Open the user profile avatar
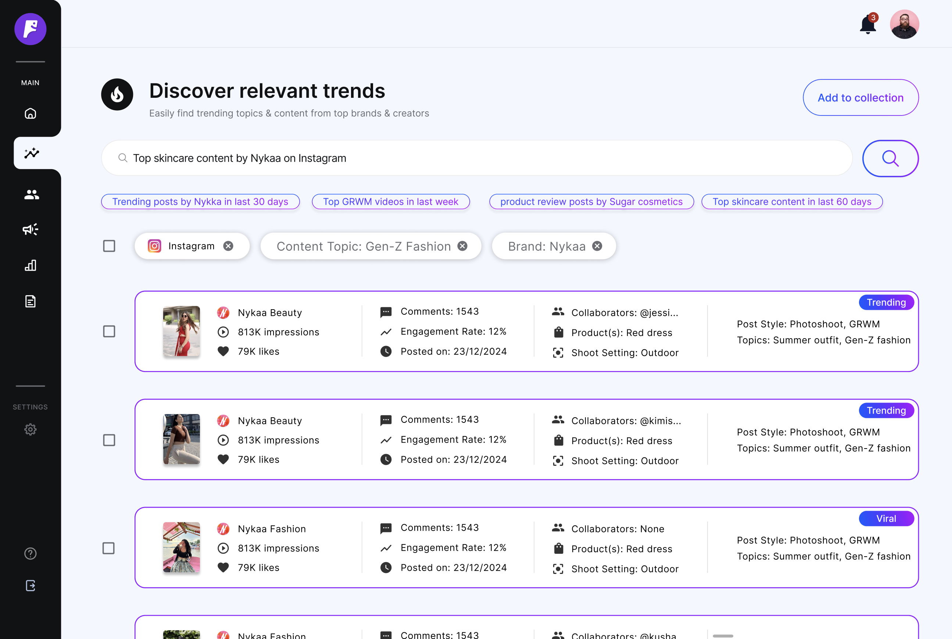 click(904, 24)
